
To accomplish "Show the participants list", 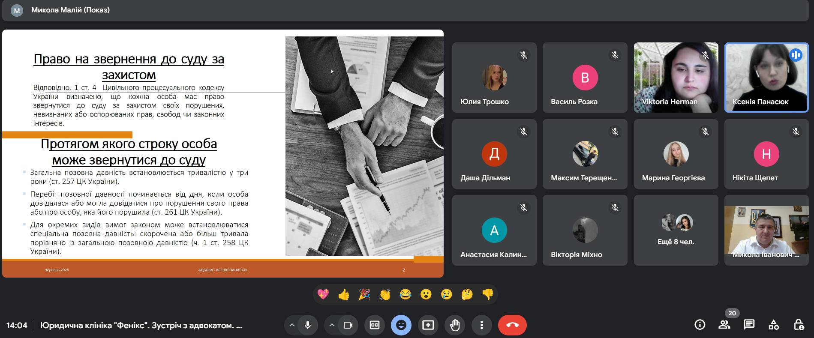I will pyautogui.click(x=724, y=325).
